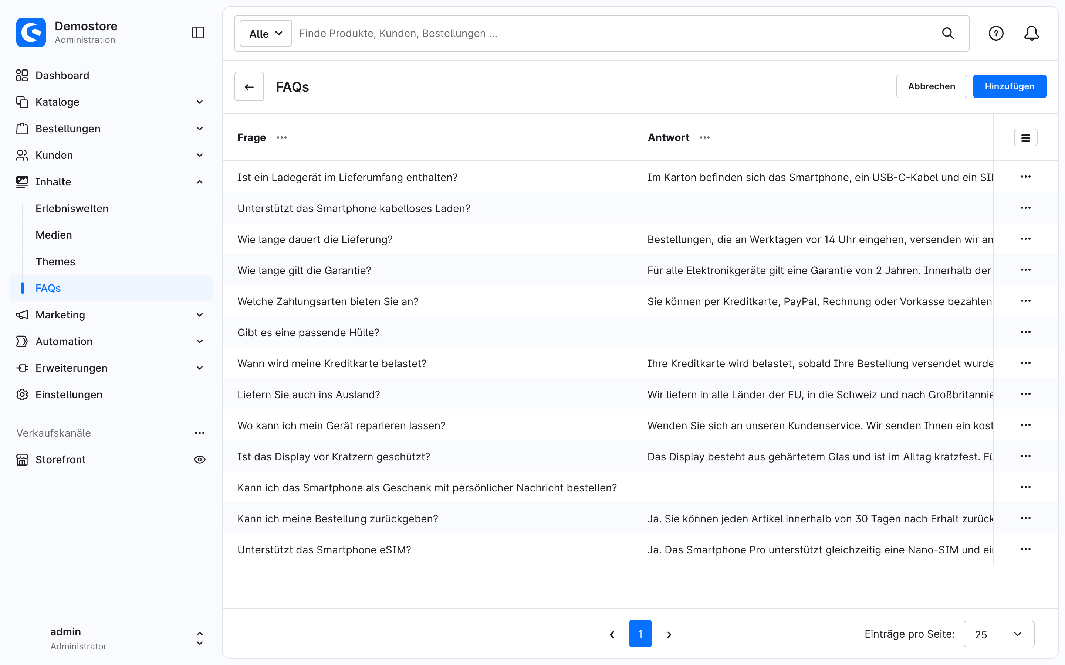Go back with the arrow button
Viewport: 1065px width, 665px height.
click(249, 87)
